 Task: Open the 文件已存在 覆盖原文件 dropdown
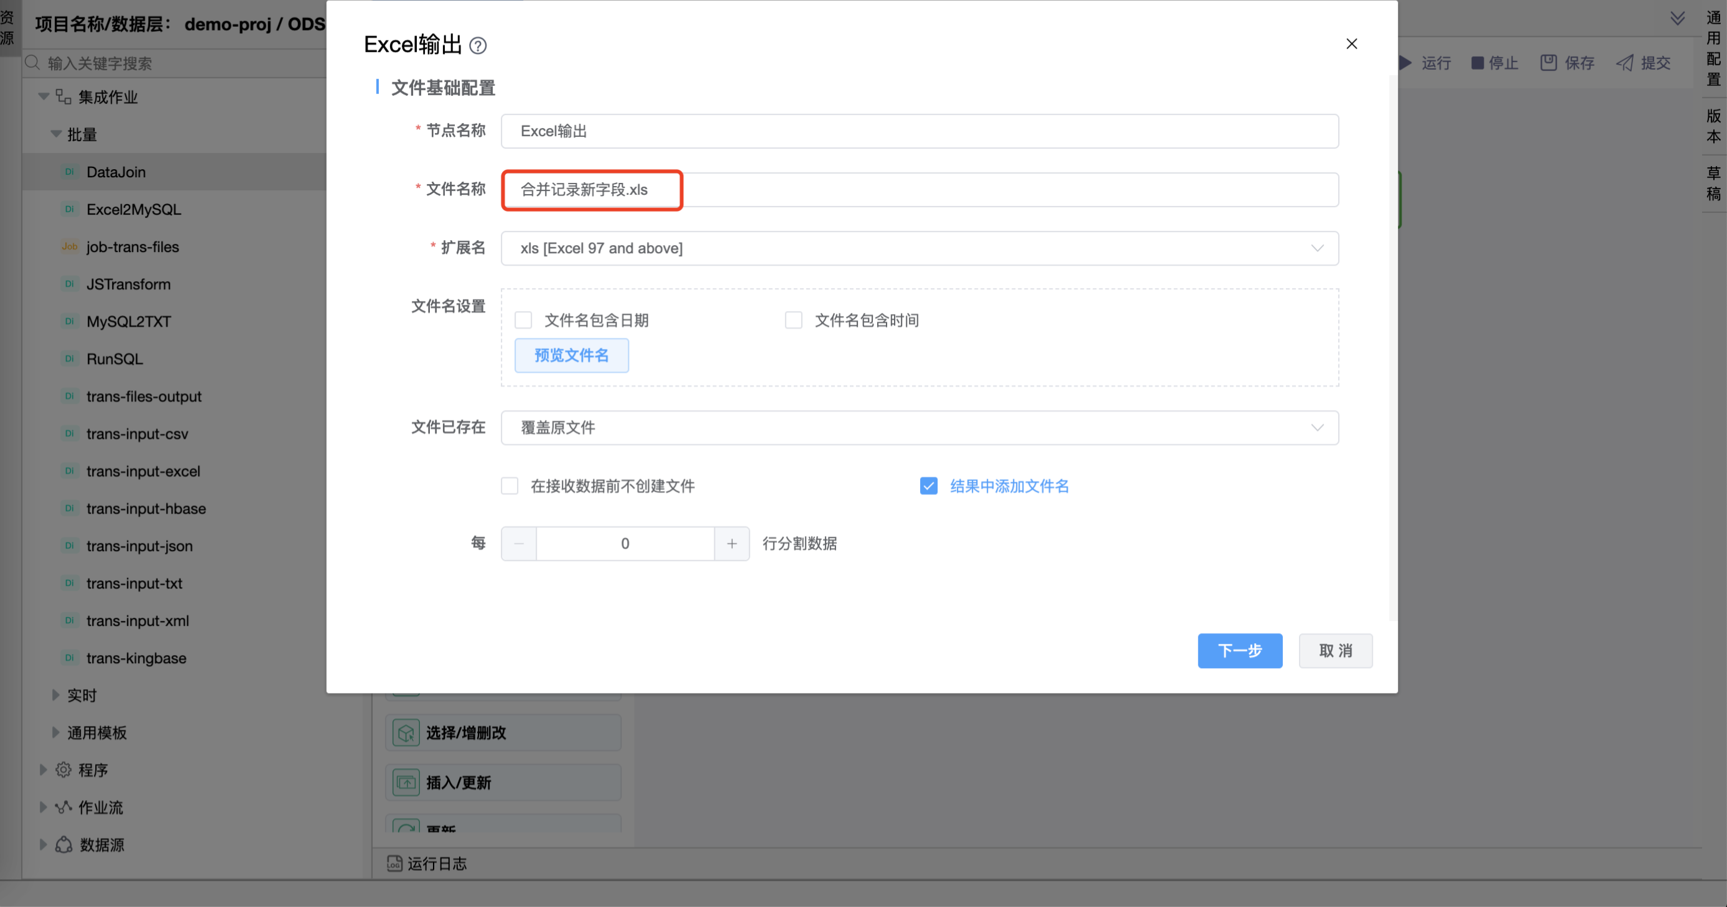tap(919, 428)
